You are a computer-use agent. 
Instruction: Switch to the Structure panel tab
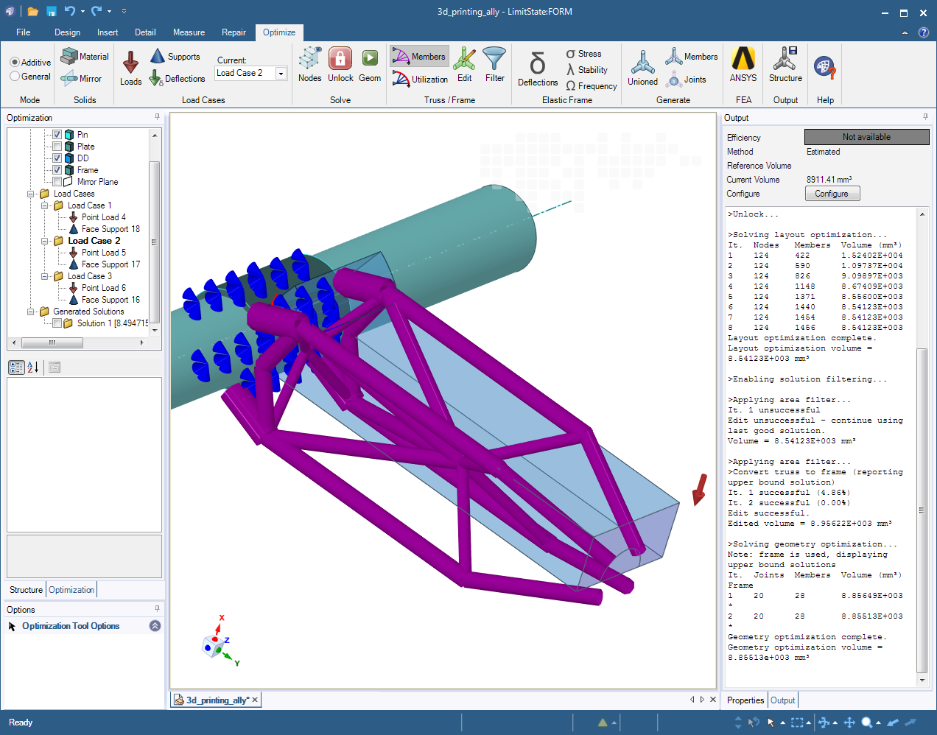pyautogui.click(x=26, y=590)
